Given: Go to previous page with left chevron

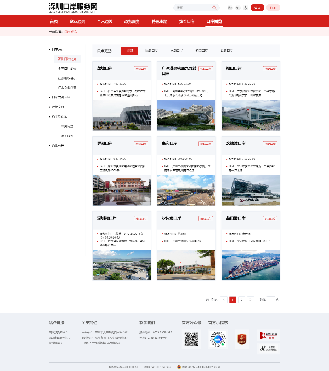Looking at the screenshot, I should [224, 299].
